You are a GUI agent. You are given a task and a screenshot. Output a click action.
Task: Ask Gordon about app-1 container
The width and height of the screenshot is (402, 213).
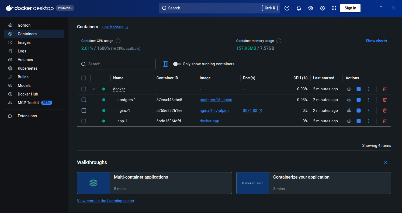349,121
